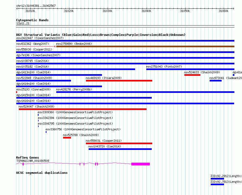Click the Cytogenetic Bands track title
The width and height of the screenshot is (242, 195).
coord(32,20)
